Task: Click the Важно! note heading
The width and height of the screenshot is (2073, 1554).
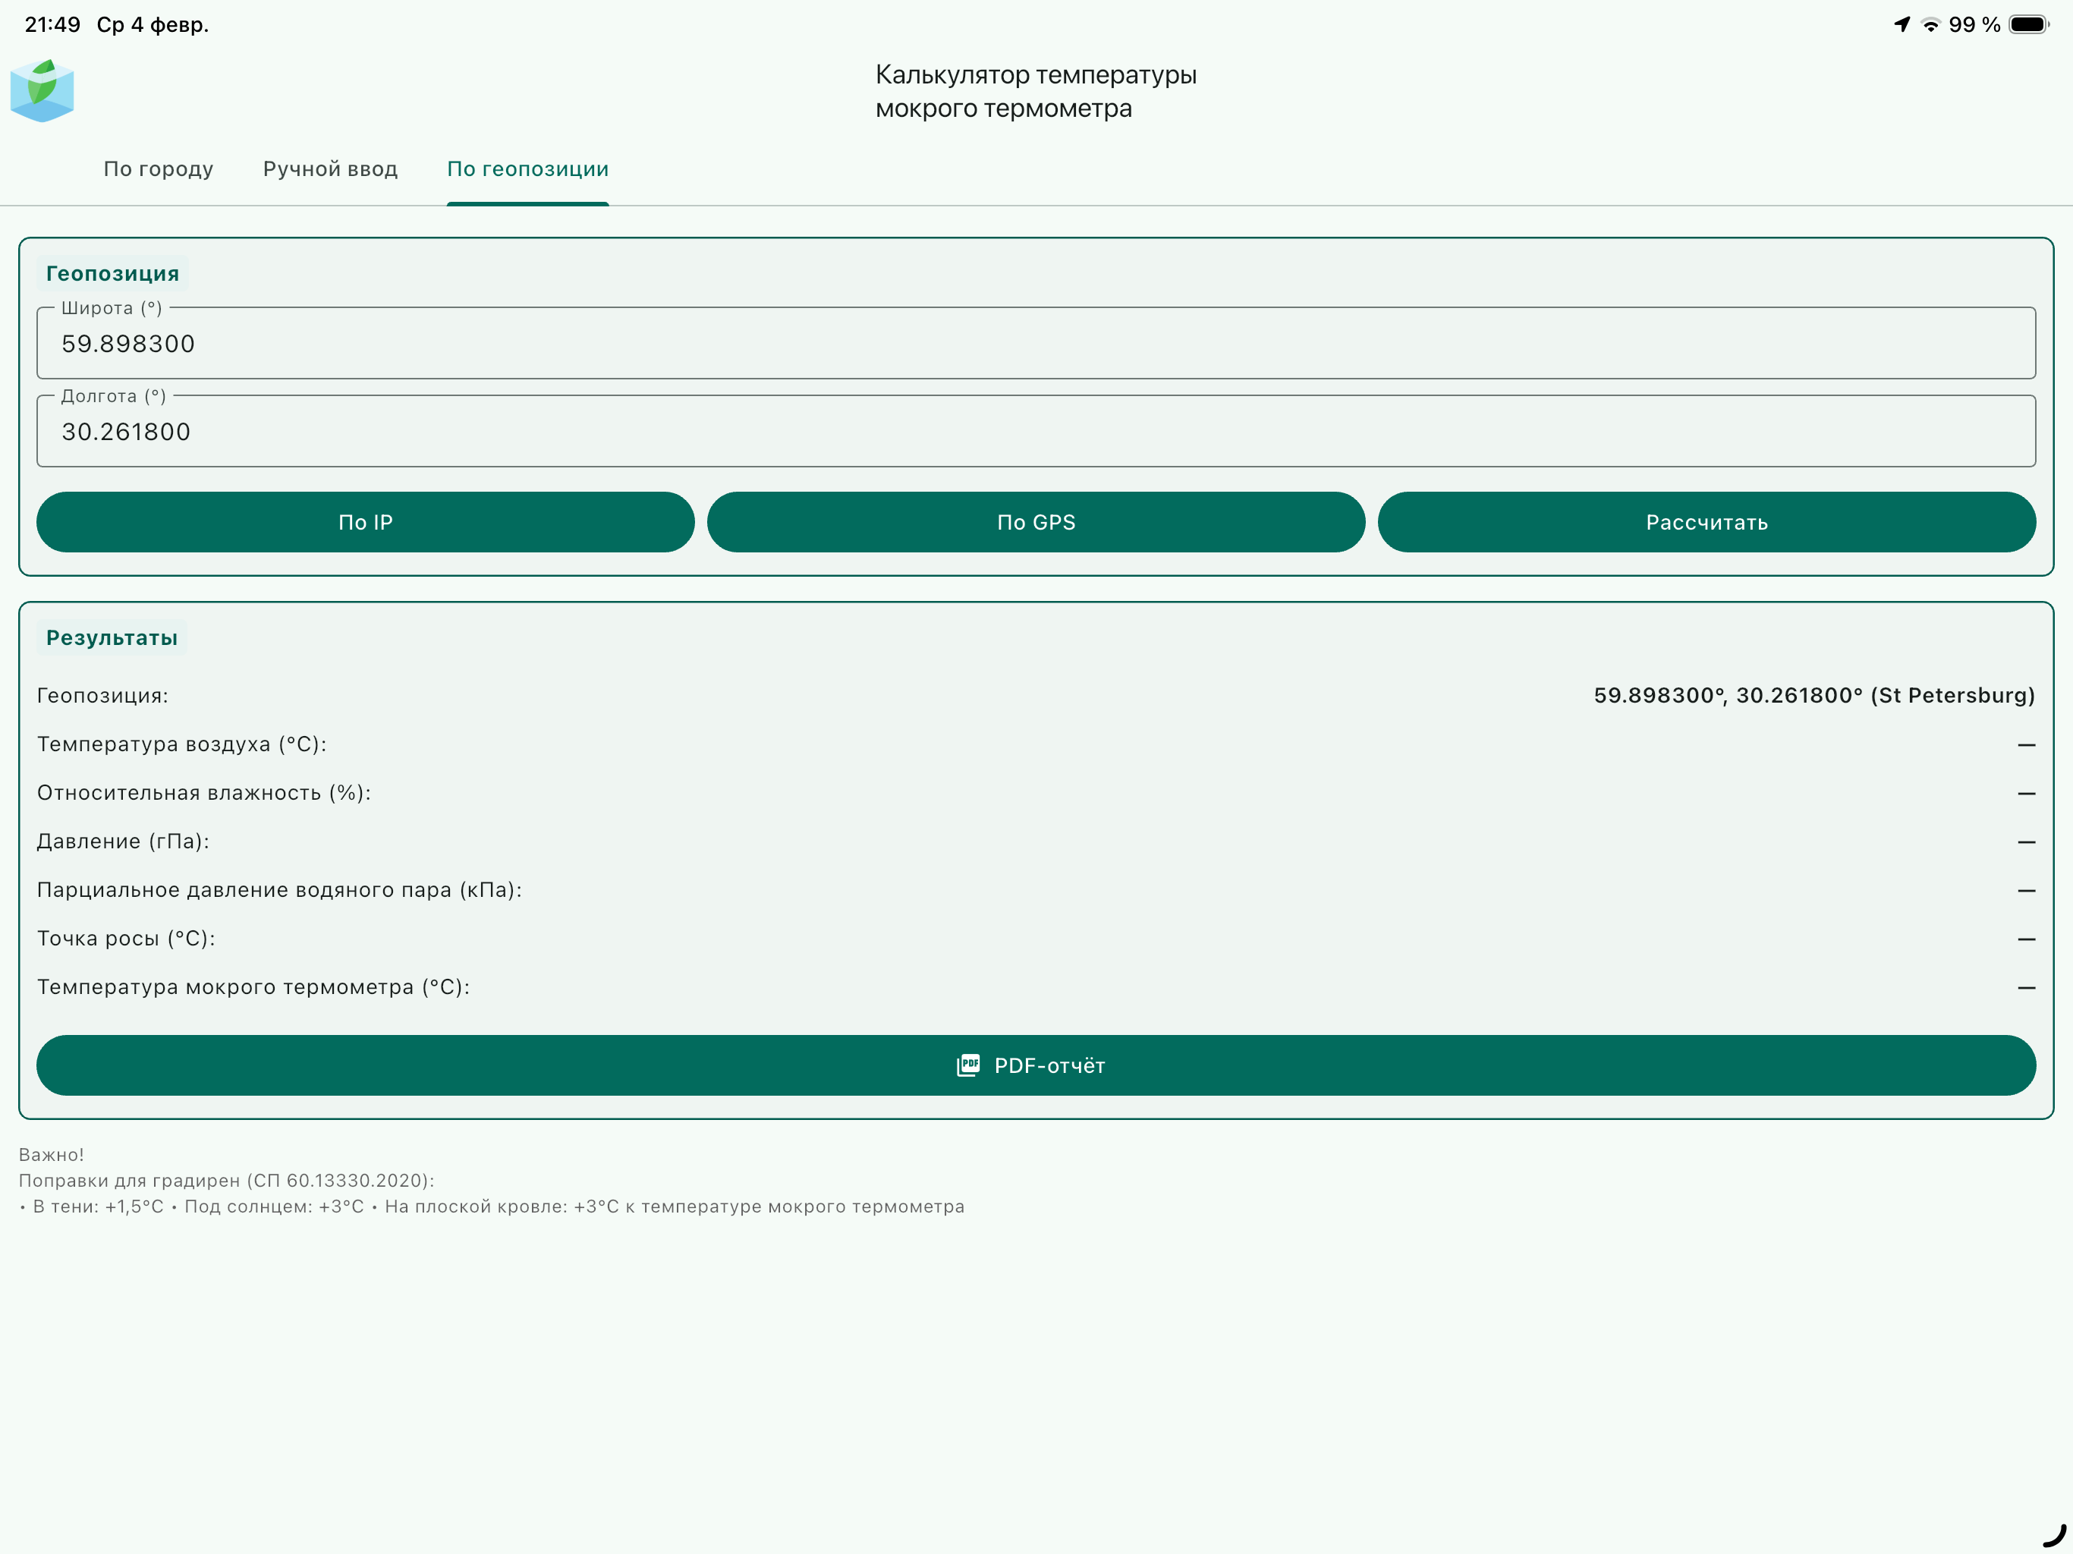Action: (x=52, y=1155)
